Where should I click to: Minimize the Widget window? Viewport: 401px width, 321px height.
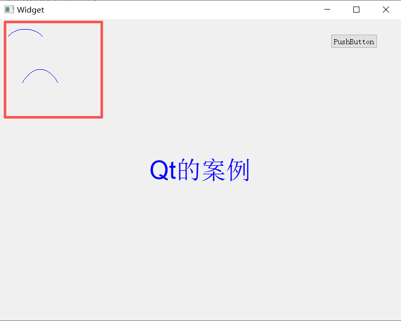click(327, 10)
